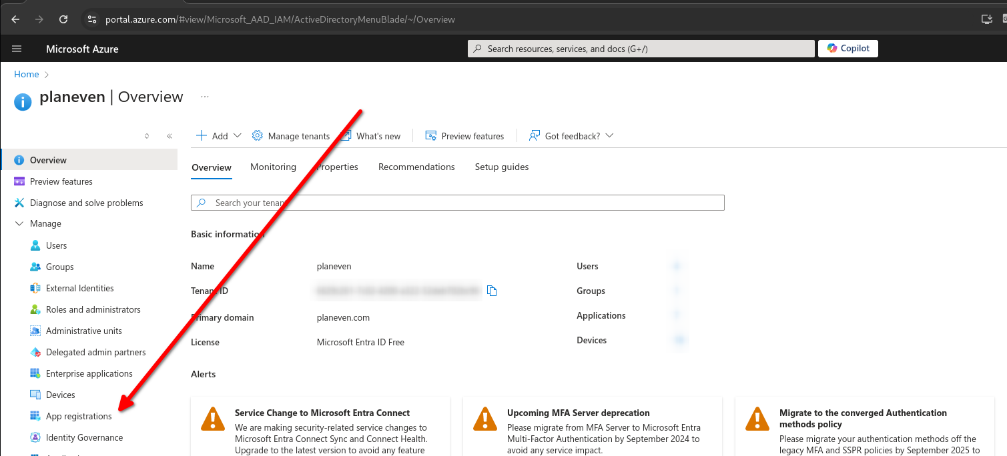
Task: Switch to the Setup guides tab
Action: click(x=502, y=167)
